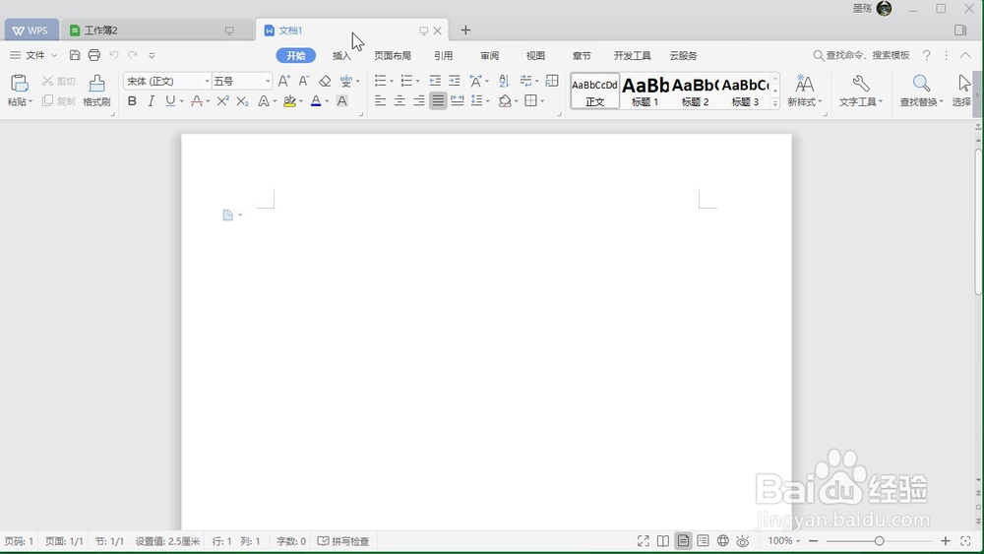Switch to the 工作簿2 document tab
The height and width of the screenshot is (554, 984).
156,31
